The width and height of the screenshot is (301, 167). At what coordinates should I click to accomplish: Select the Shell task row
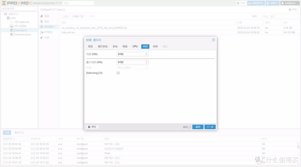coord(149,153)
